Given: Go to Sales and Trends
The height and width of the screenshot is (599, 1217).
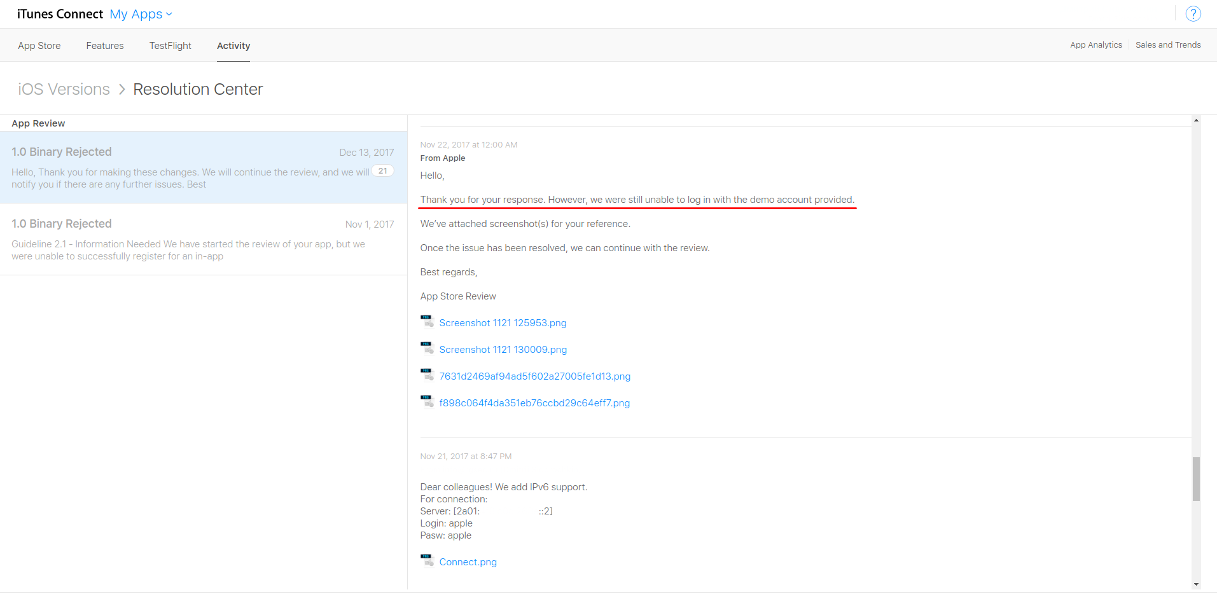Looking at the screenshot, I should coord(1168,45).
